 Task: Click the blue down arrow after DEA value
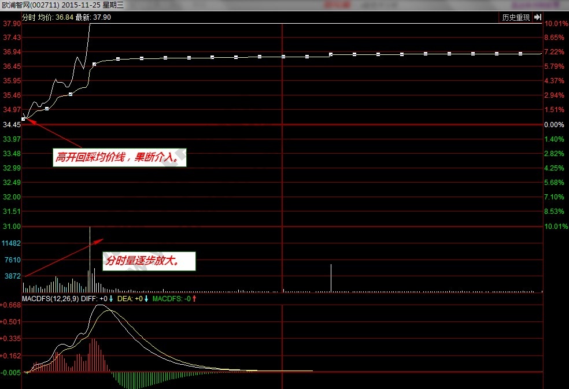(146, 299)
